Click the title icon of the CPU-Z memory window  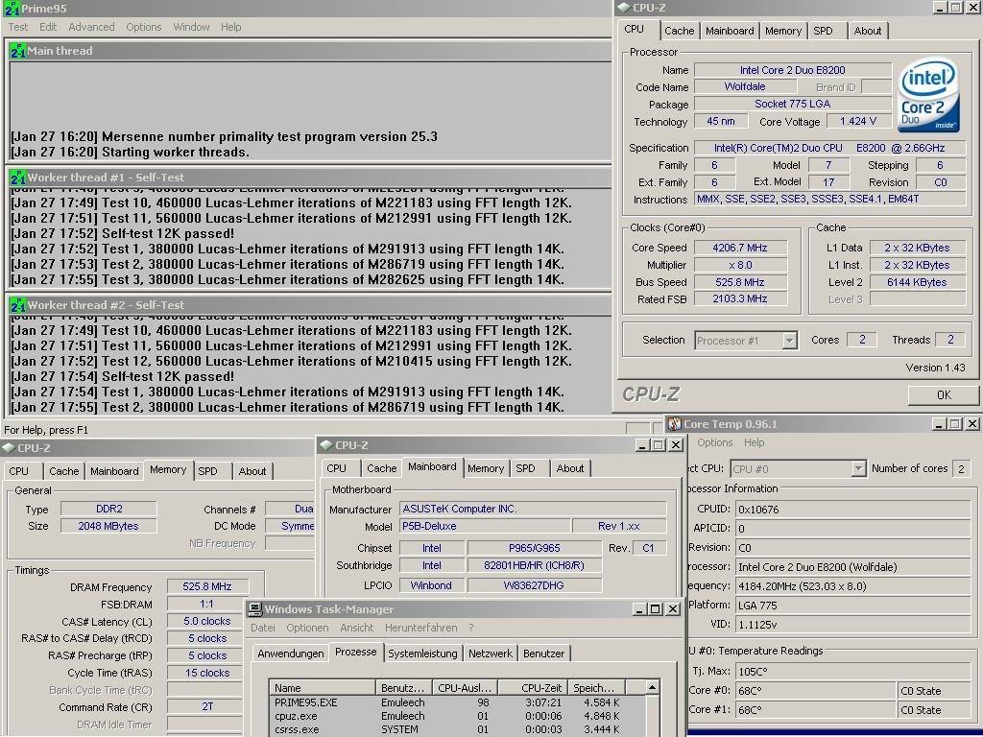[9, 448]
